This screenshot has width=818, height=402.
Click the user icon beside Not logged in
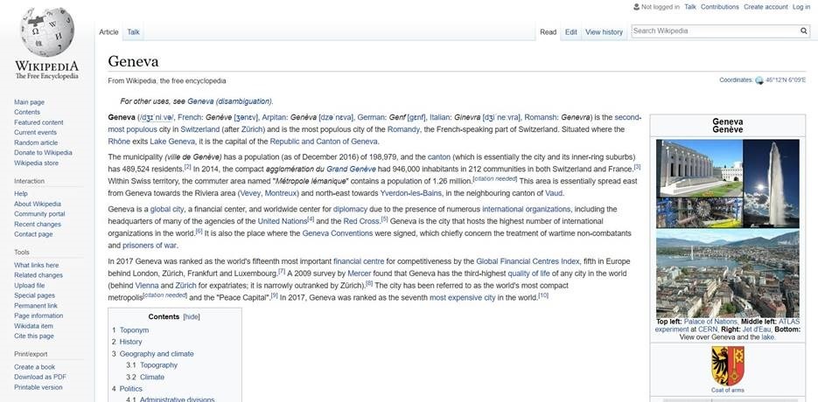coord(635,7)
